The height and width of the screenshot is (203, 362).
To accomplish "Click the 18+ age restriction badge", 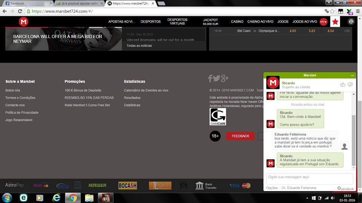I will click(x=215, y=136).
